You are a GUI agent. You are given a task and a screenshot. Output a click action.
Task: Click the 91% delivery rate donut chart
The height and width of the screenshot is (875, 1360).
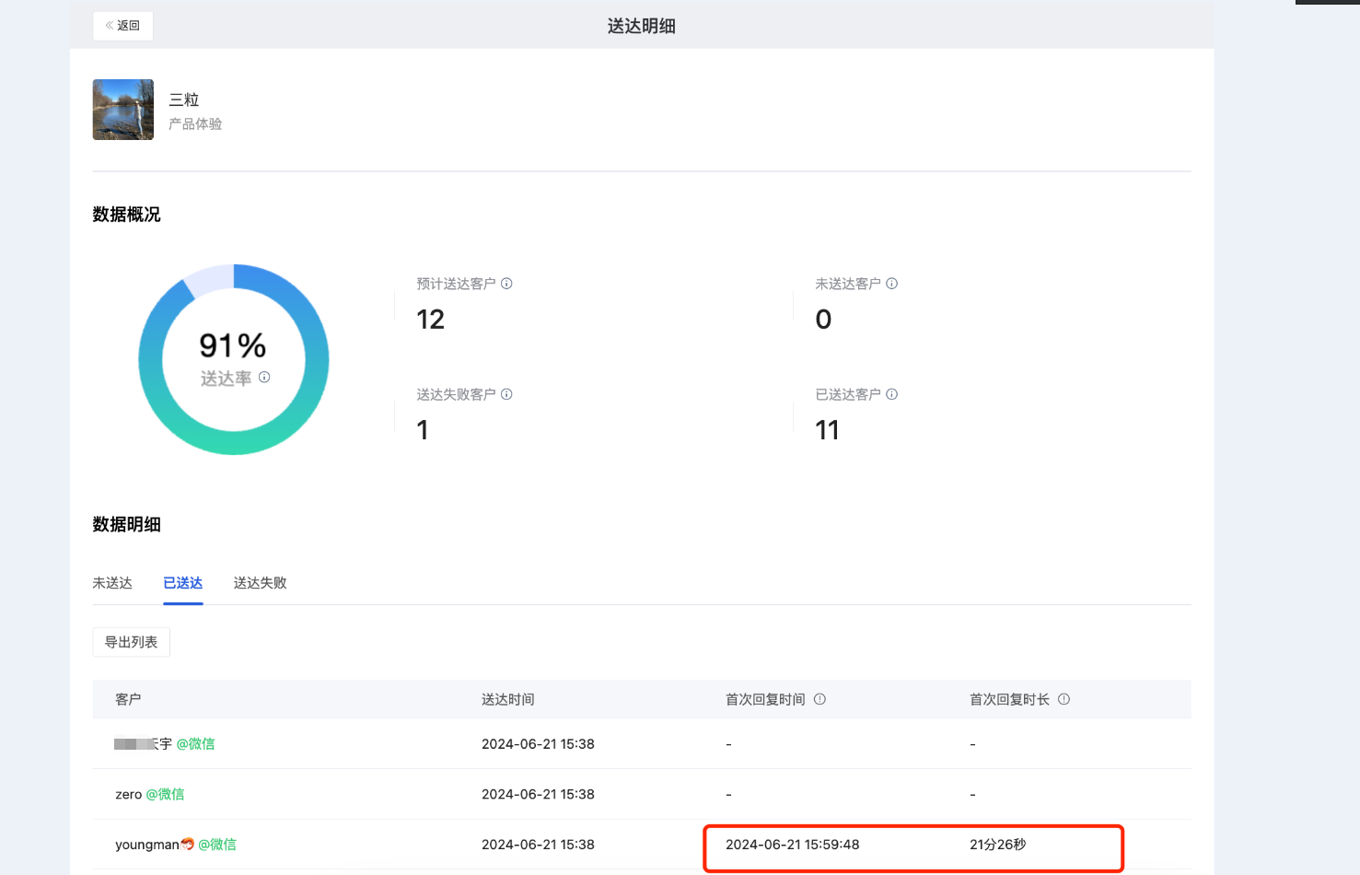tap(234, 359)
